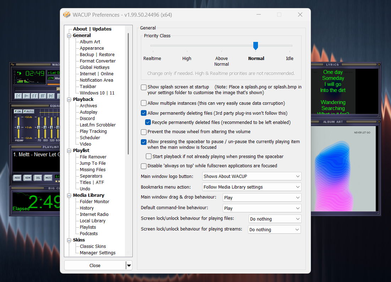The width and height of the screenshot is (391, 282).
Task: Select Classic Skins page
Action: (x=93, y=246)
